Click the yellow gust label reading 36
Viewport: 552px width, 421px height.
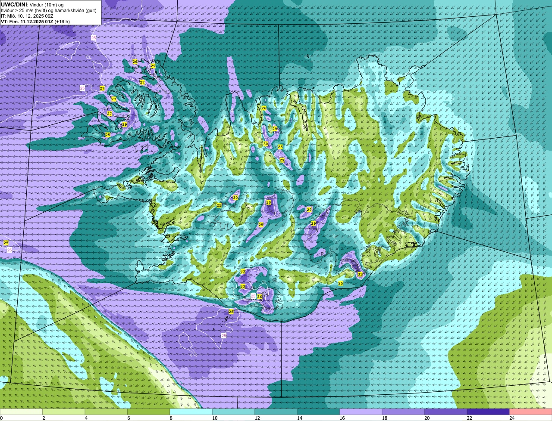point(260,297)
